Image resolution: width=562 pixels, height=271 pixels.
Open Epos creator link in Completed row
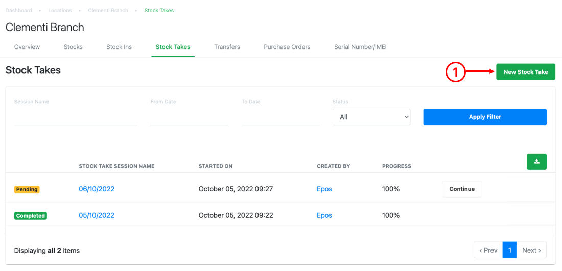point(324,215)
